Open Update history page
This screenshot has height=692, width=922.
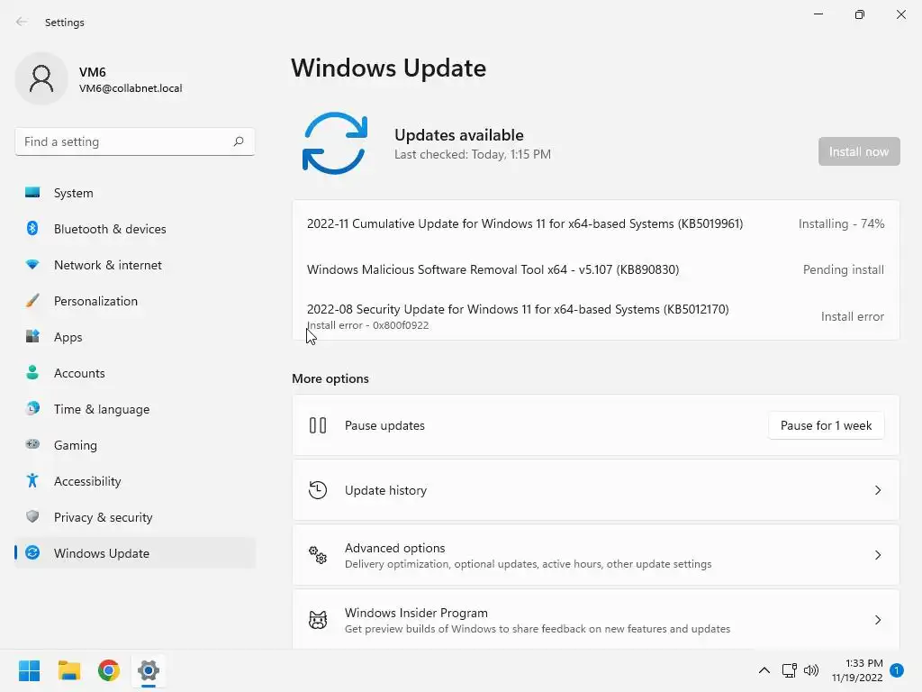point(596,490)
